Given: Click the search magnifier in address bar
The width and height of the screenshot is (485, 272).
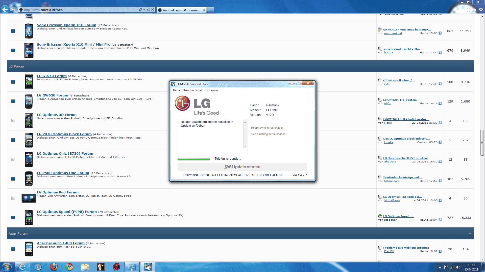Looking at the screenshot, I should point(140,10).
